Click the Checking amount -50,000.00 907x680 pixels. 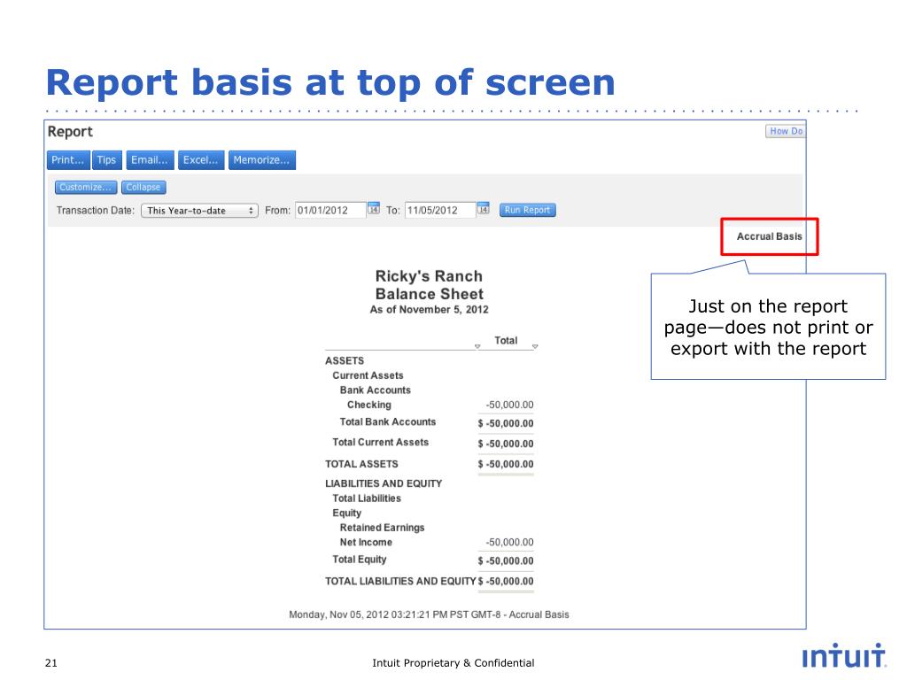pos(509,405)
